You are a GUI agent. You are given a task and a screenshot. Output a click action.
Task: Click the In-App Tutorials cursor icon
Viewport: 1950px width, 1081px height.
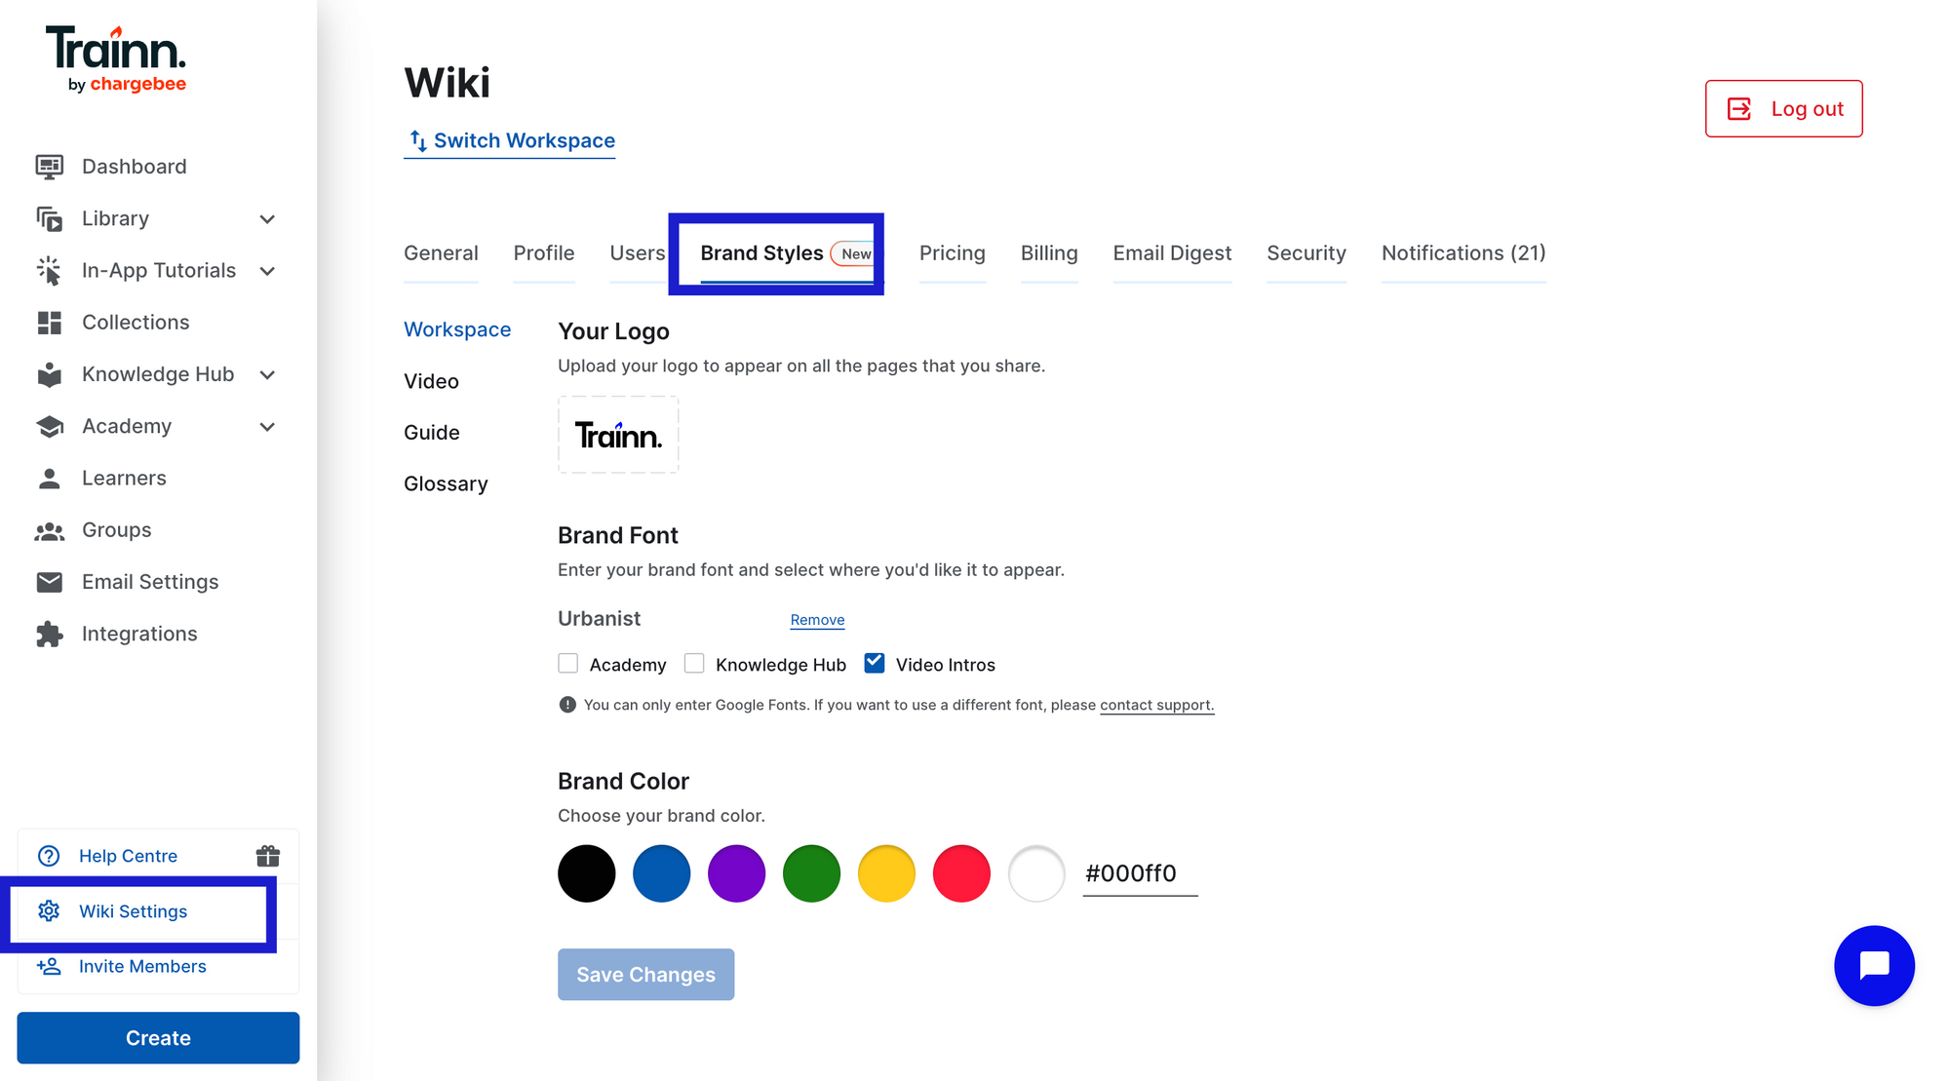pos(50,270)
